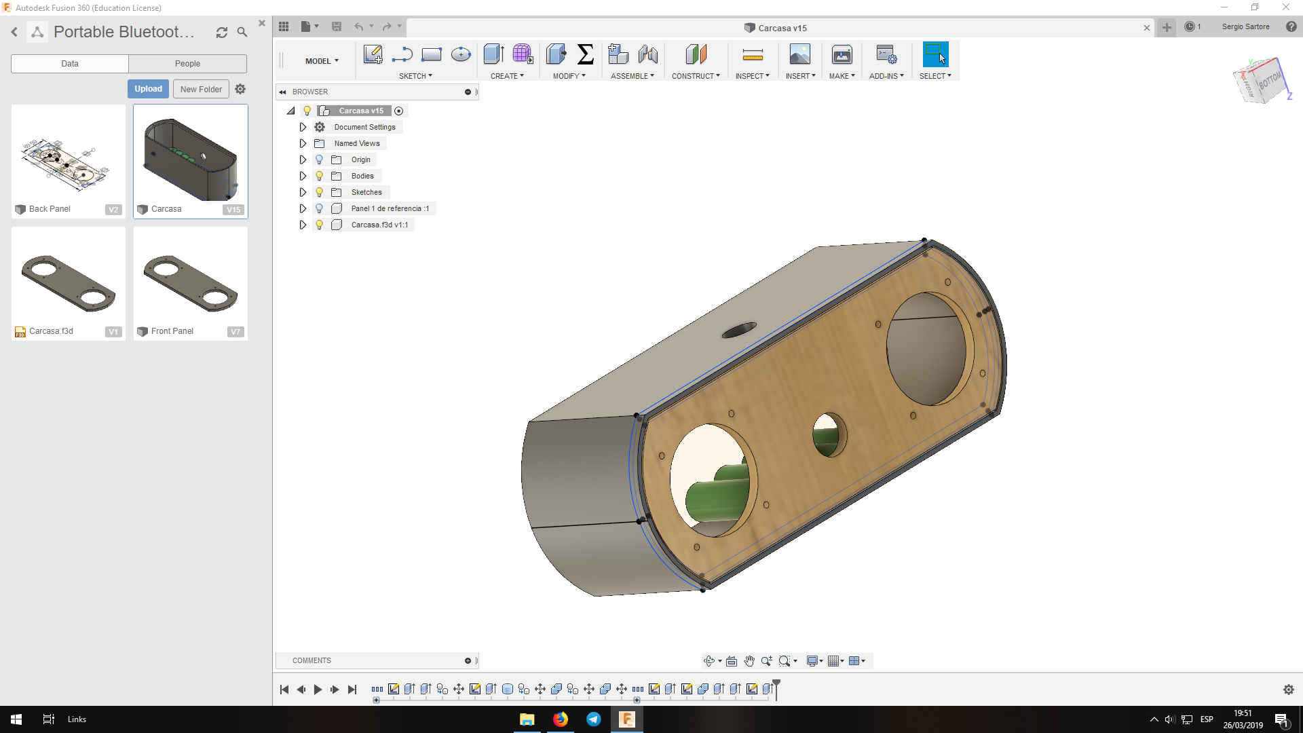1303x733 pixels.
Task: Expand the Bodies folder node
Action: (x=303, y=176)
